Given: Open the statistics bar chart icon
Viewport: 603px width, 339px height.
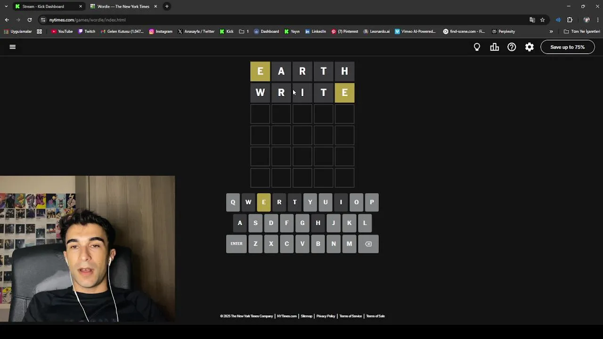Looking at the screenshot, I should (x=494, y=47).
